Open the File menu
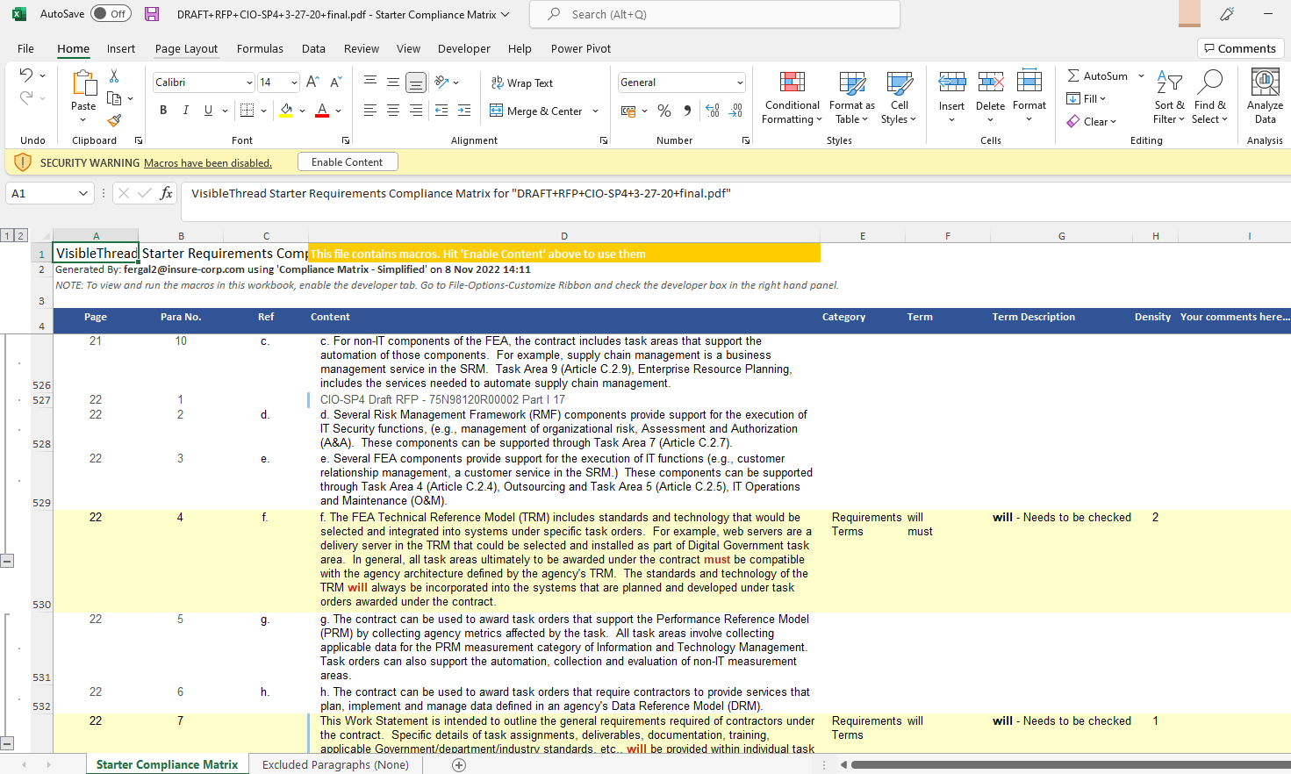1291x774 pixels. [25, 48]
